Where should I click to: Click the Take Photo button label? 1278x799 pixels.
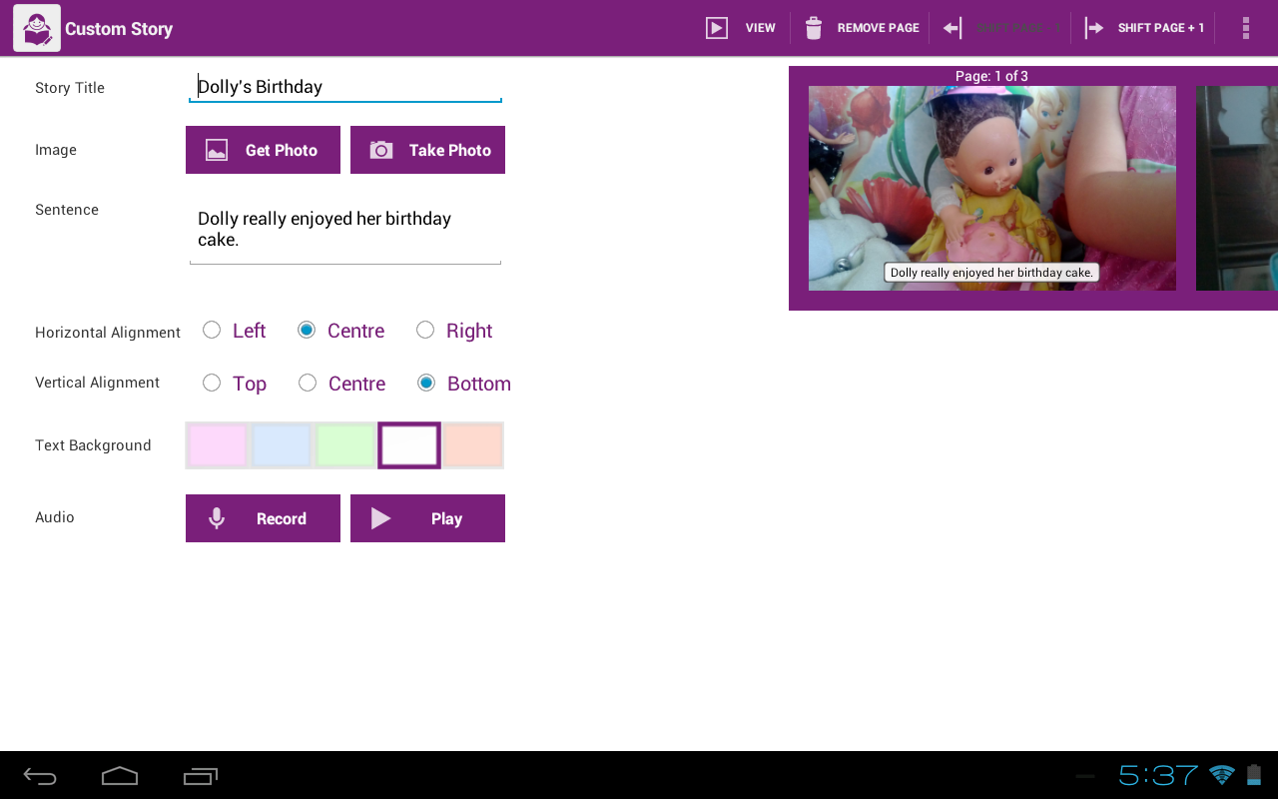pos(450,150)
